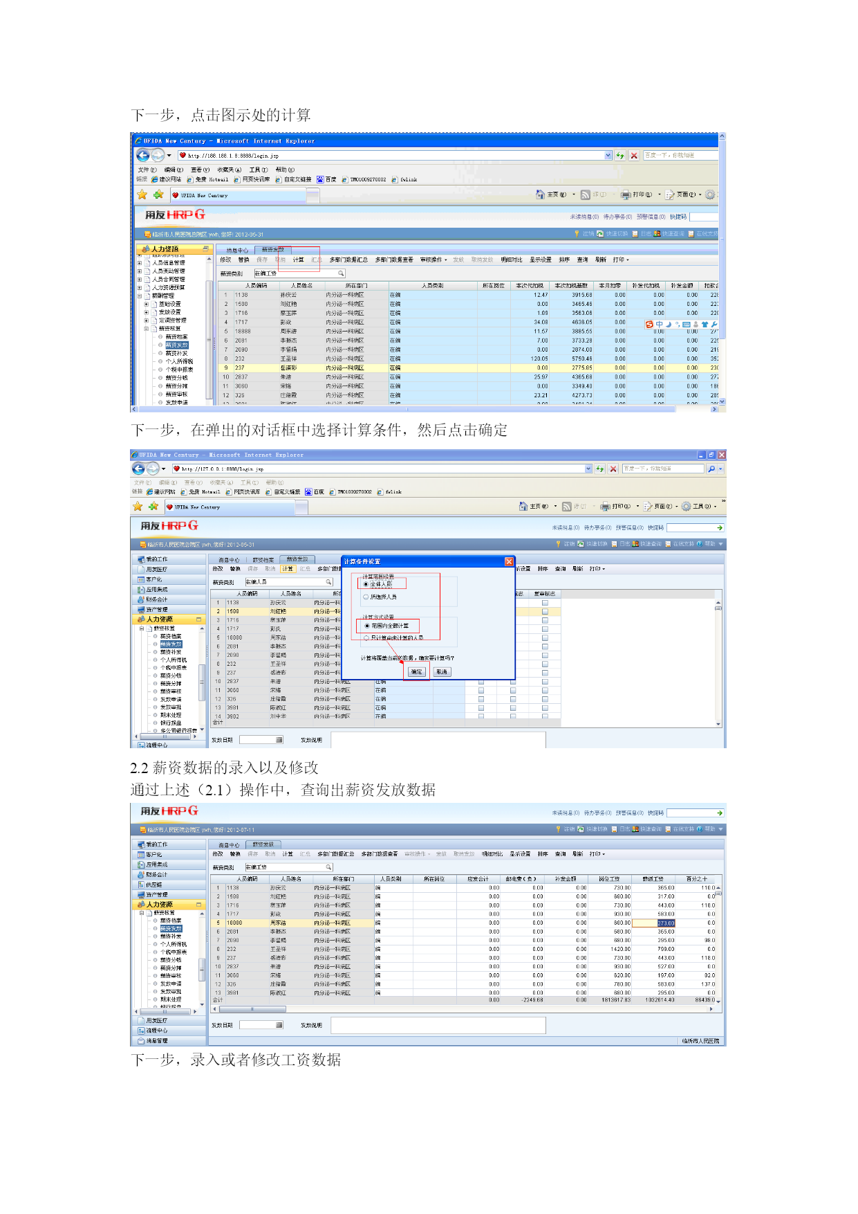
Task: Tick the 复审标志 checkbox for employee 1716
Action: click(545, 620)
